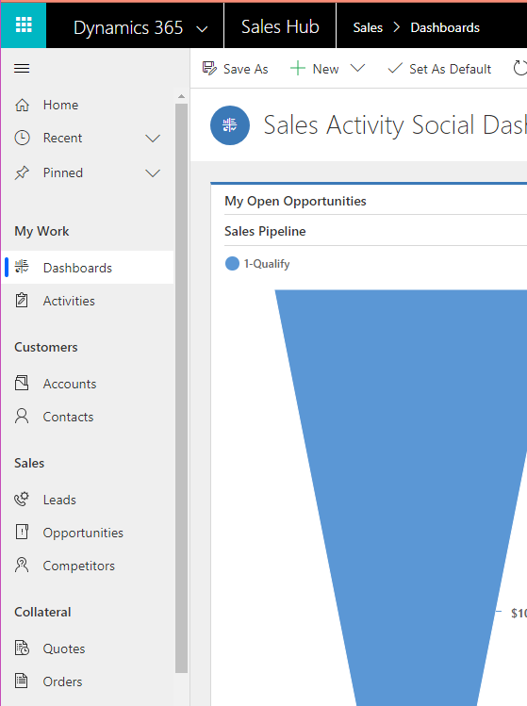The image size is (527, 706).
Task: Click the Home house icon
Action: point(22,105)
